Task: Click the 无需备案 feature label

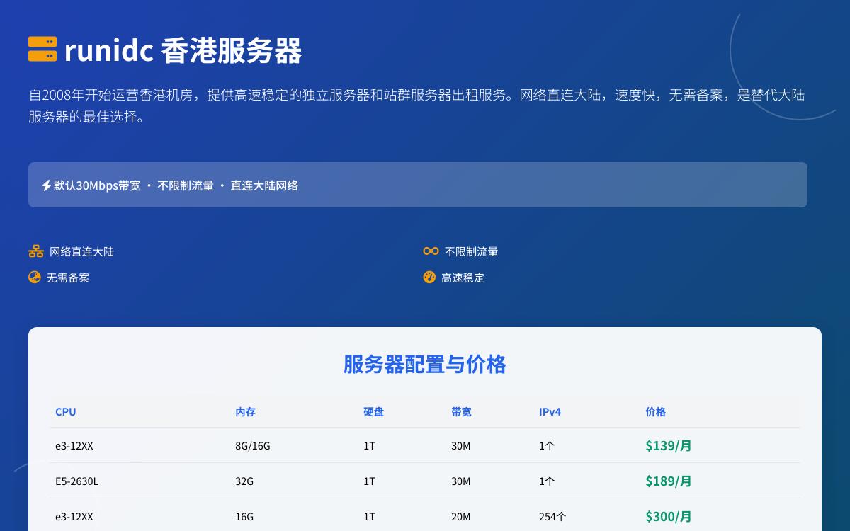Action: tap(68, 278)
